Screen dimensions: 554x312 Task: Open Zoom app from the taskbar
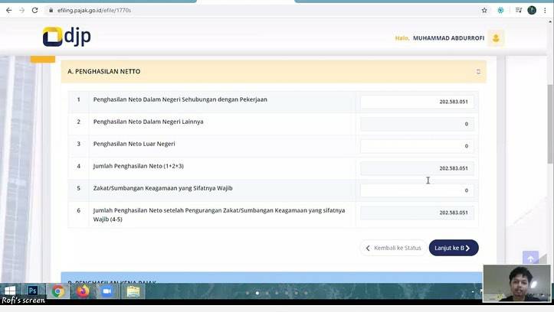pos(107,291)
